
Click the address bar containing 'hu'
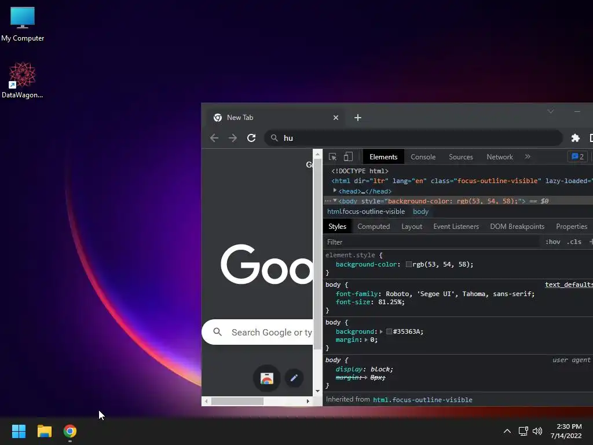click(413, 138)
